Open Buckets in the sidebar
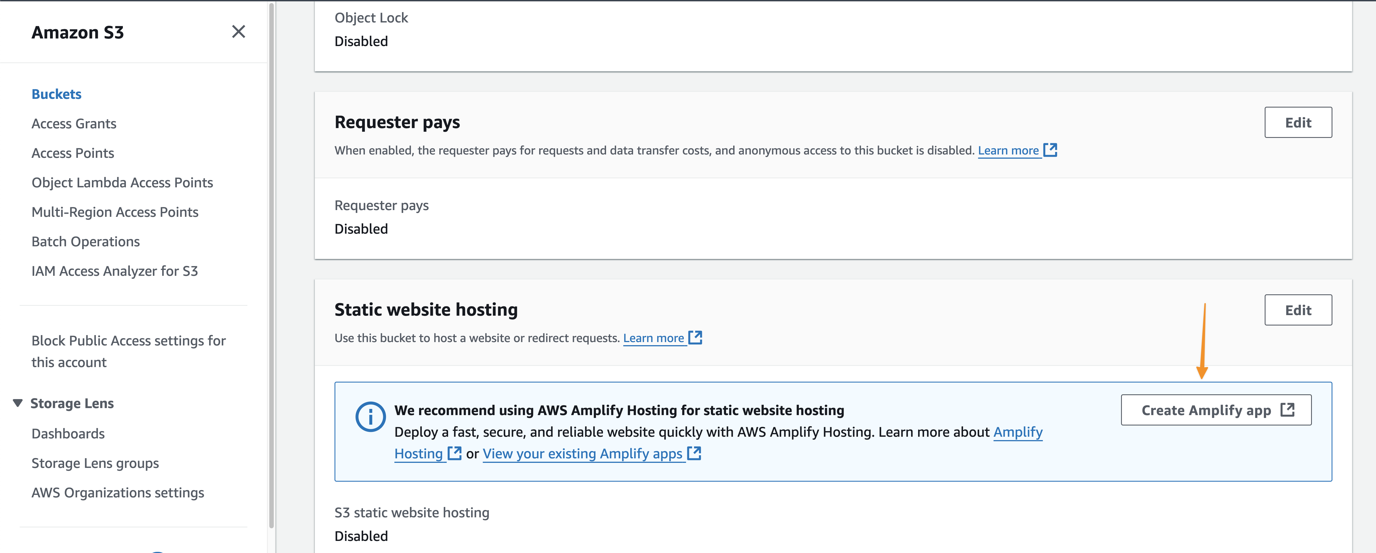 tap(56, 94)
